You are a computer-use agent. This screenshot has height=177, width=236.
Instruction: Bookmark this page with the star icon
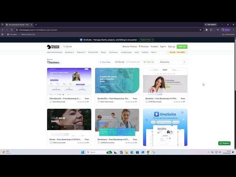pos(201,30)
